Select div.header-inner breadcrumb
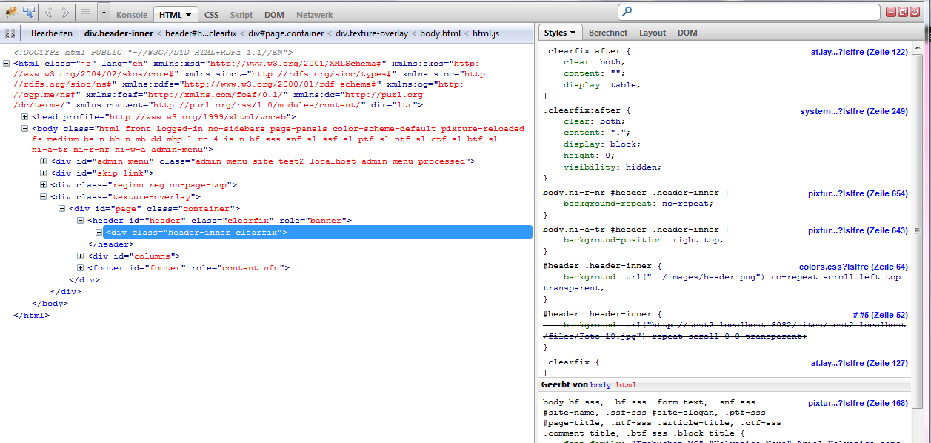This screenshot has height=443, width=931. pos(119,33)
